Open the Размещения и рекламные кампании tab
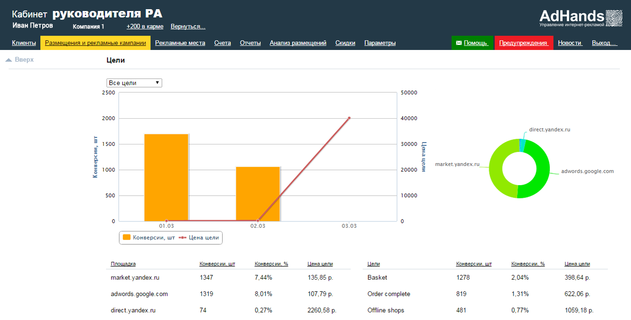Image resolution: width=631 pixels, height=320 pixels. (x=95, y=43)
